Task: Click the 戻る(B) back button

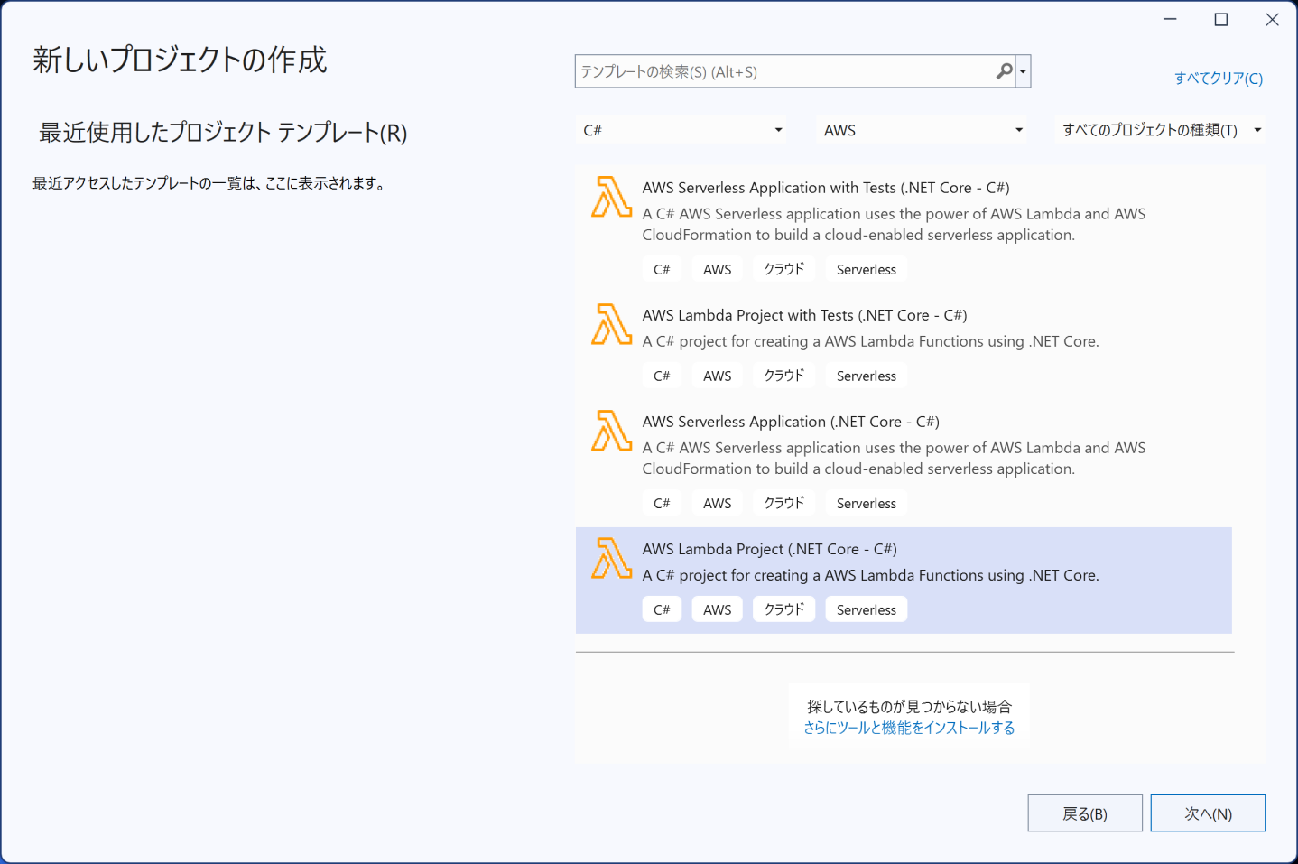Action: [1085, 813]
